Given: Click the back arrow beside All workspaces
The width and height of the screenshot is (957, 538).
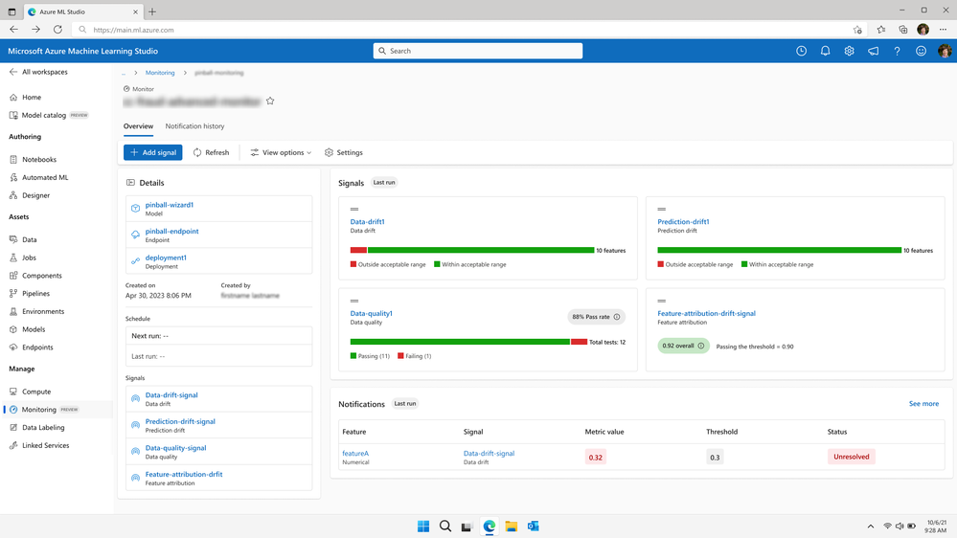Looking at the screenshot, I should (12, 72).
